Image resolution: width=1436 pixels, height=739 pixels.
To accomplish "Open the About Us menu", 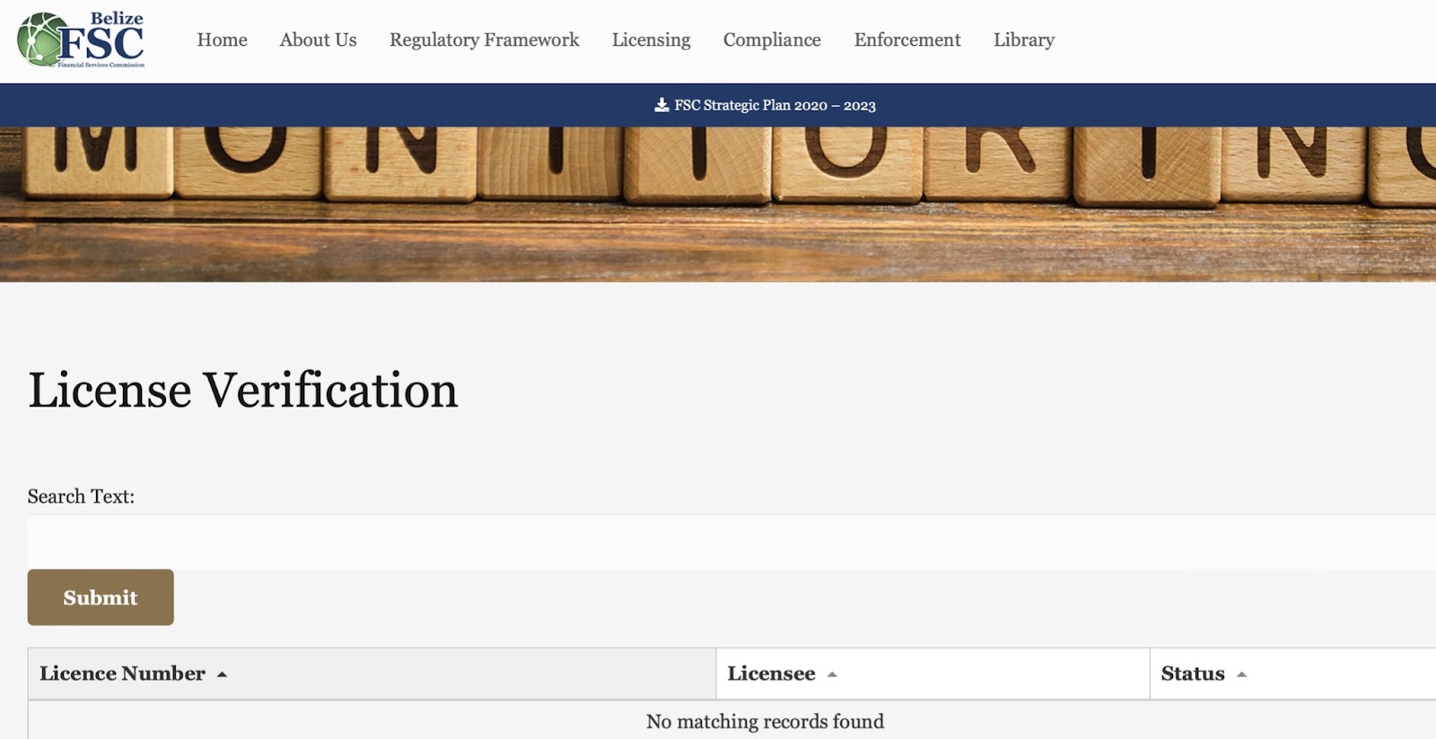I will pos(318,40).
